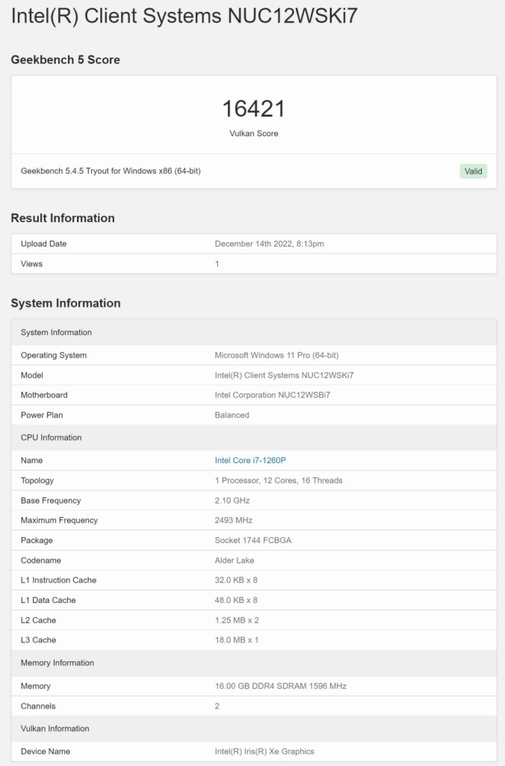Click the Result Information heading
The image size is (505, 766).
coord(63,218)
